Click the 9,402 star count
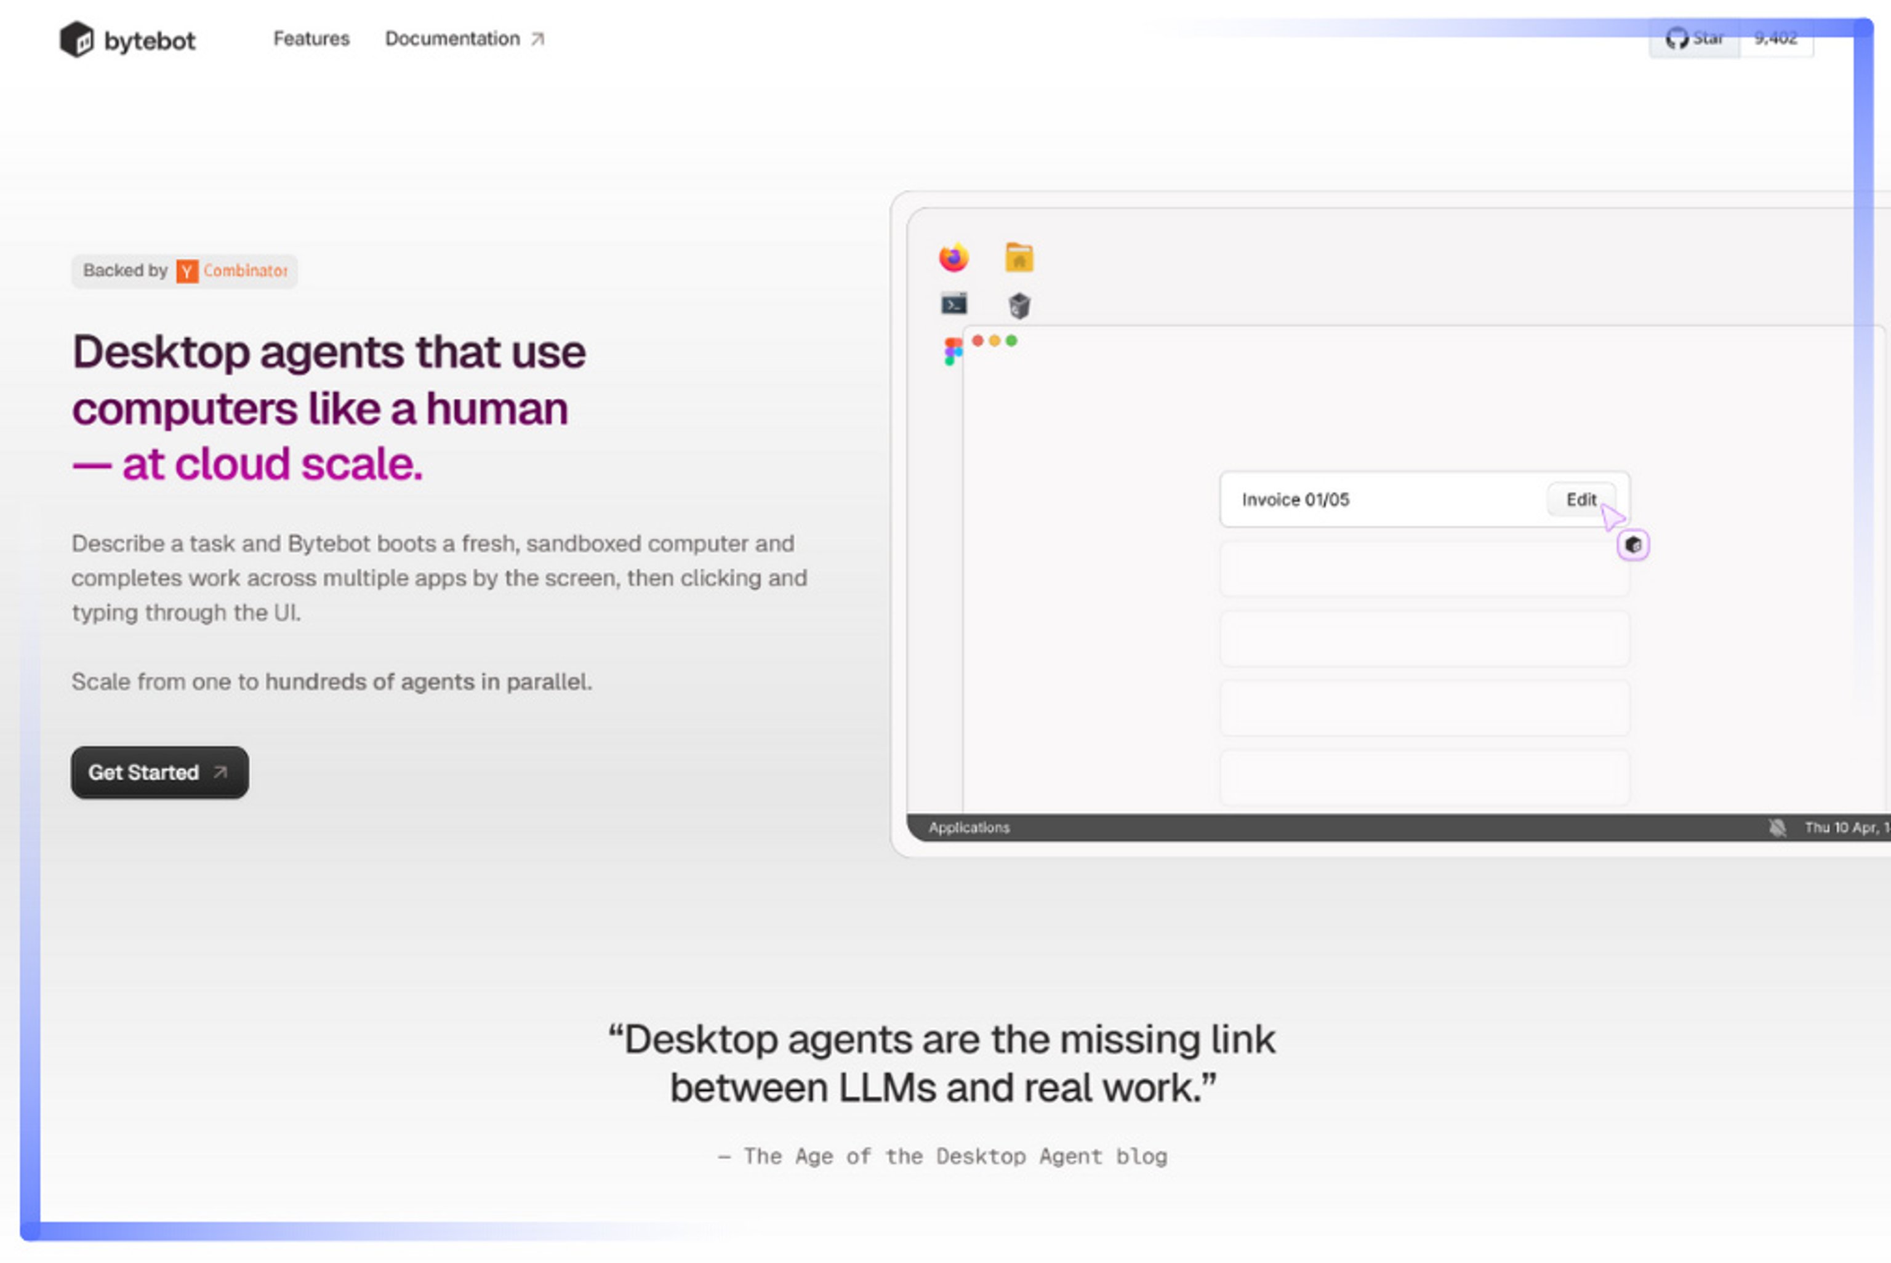The image size is (1891, 1263). (x=1776, y=38)
